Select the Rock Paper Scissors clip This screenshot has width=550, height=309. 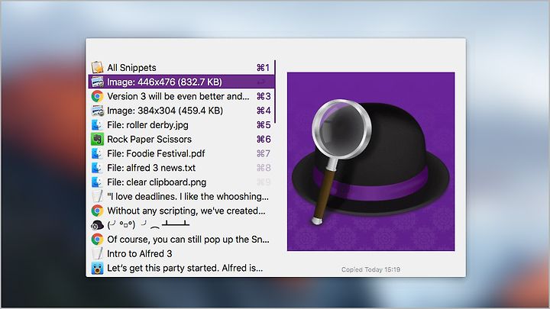pyautogui.click(x=181, y=139)
